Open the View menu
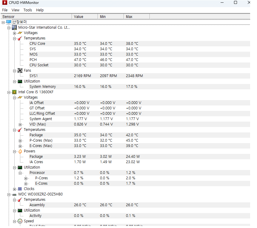257x228 pixels. tap(16, 10)
